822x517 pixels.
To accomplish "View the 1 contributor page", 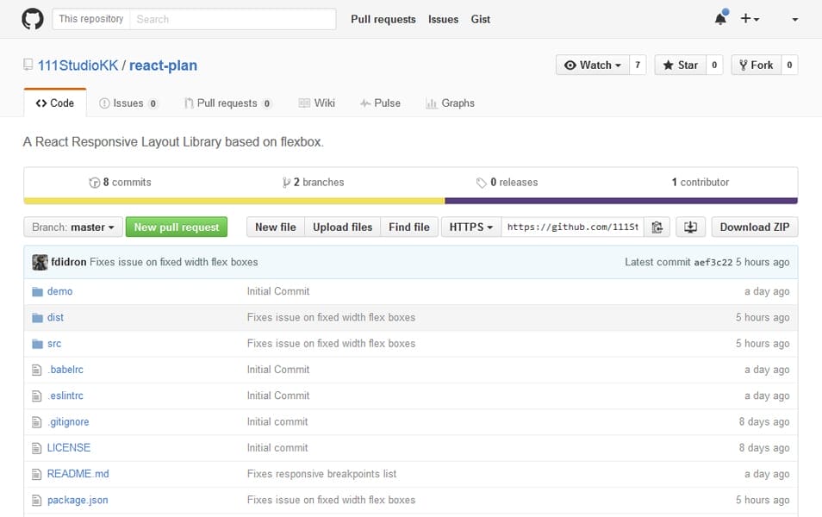I will [x=701, y=183].
